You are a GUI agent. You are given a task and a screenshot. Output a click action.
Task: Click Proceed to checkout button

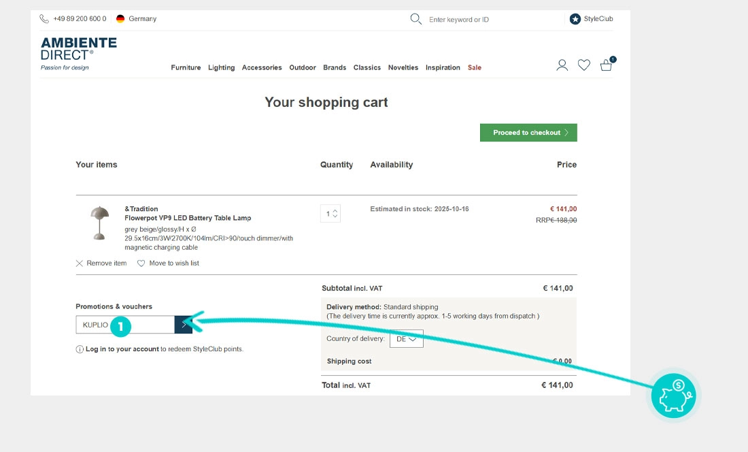[528, 133]
